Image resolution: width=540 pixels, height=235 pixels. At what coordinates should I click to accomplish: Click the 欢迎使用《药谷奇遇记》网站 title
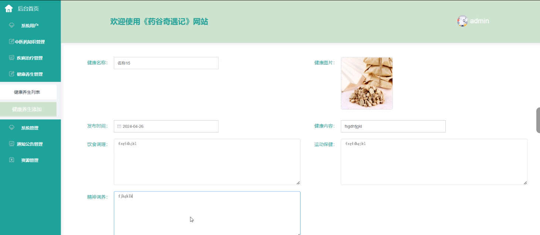tap(159, 22)
